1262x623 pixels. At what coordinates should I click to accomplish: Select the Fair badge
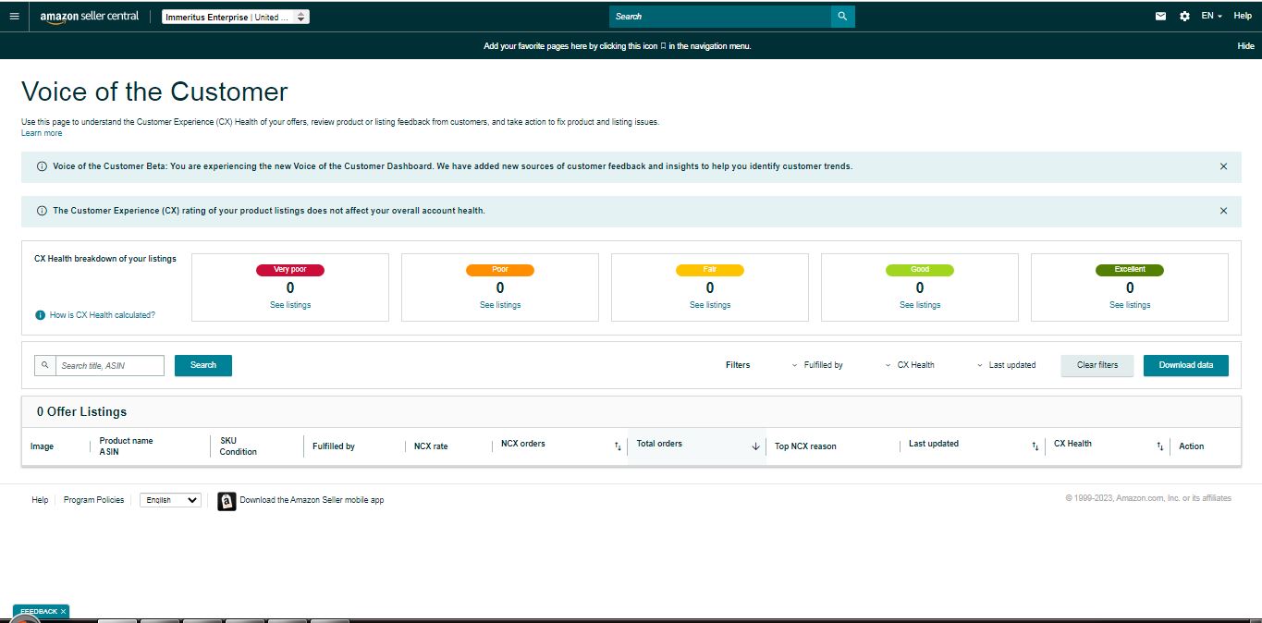click(710, 270)
